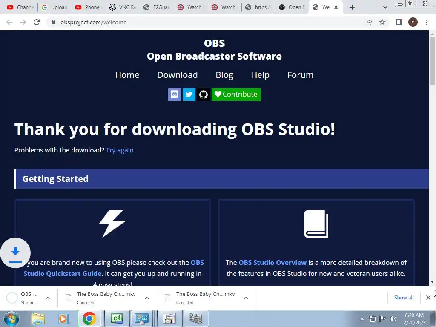Open the Discord icon link

pyautogui.click(x=174, y=95)
